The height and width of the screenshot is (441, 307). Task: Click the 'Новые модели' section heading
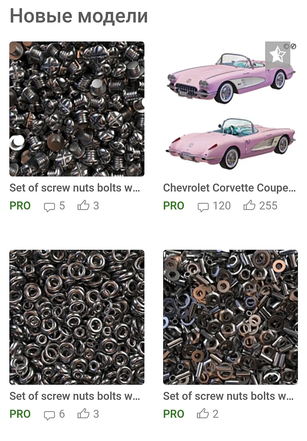pyautogui.click(x=79, y=16)
